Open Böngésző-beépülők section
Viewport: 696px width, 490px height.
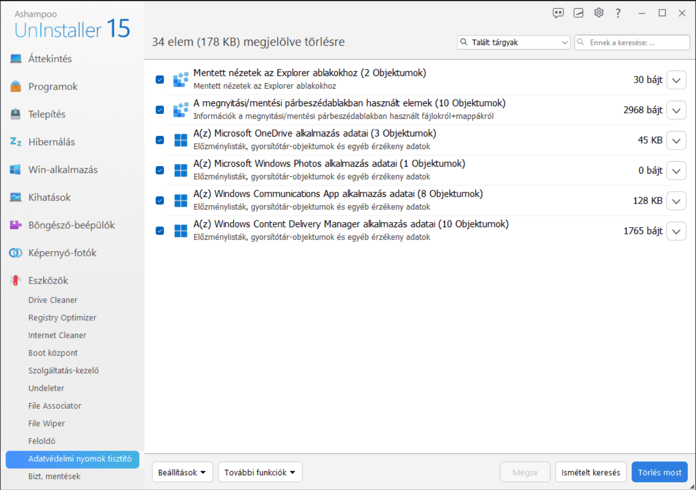pyautogui.click(x=72, y=225)
